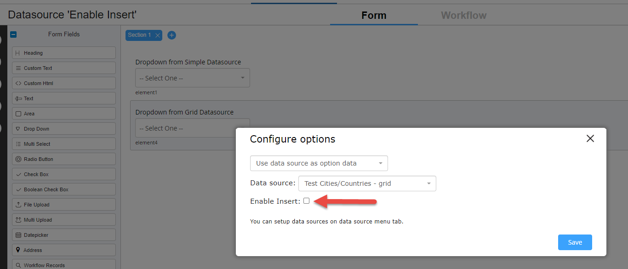
Task: Switch to the Workflow tab
Action: 463,15
